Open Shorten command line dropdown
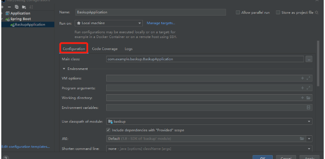 (209, 149)
